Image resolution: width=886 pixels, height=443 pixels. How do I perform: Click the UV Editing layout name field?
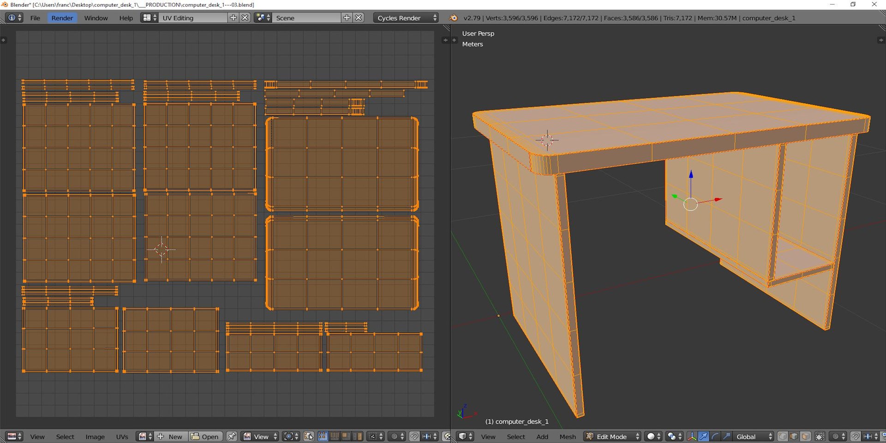point(193,18)
